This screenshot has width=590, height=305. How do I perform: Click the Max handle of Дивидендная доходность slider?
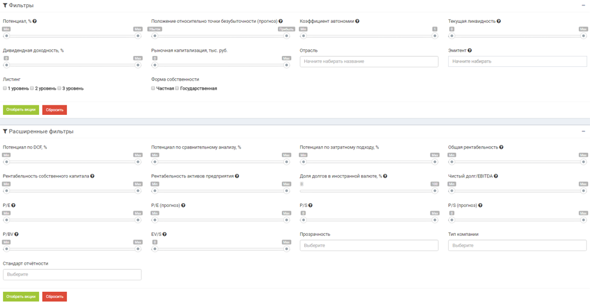point(138,65)
